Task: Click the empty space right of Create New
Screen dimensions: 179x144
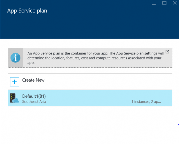Action: click(x=109, y=82)
